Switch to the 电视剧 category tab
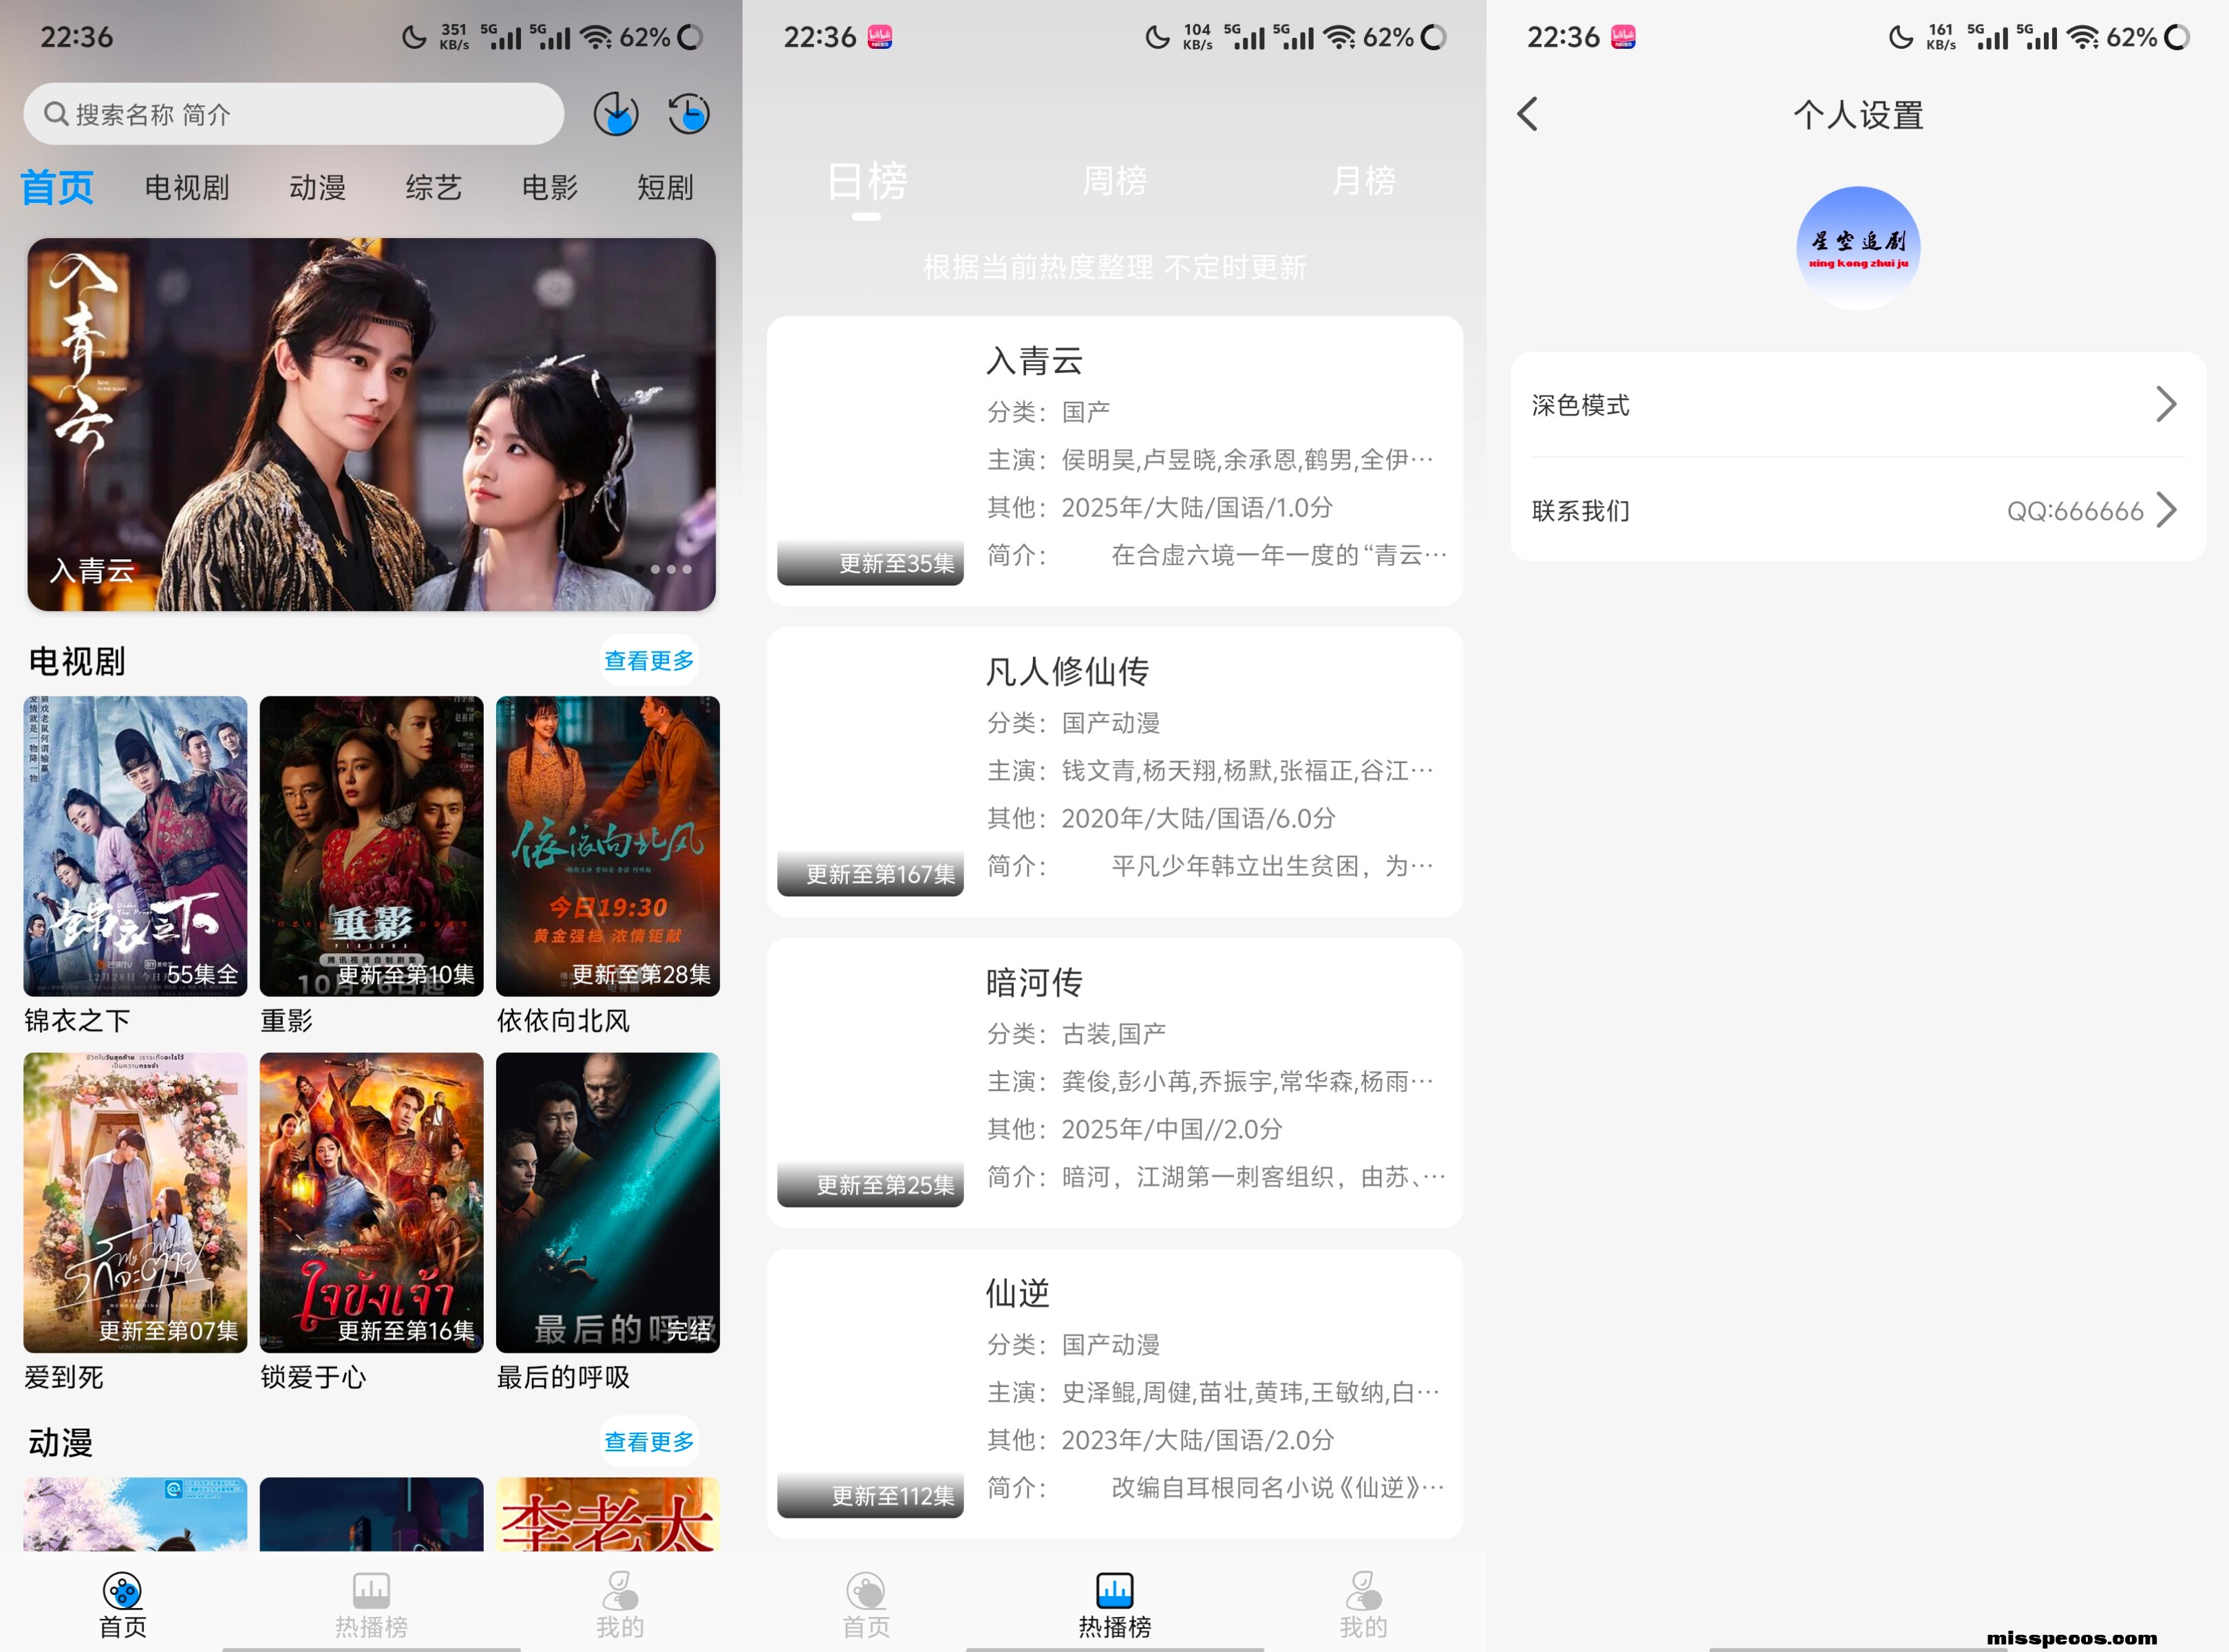Image resolution: width=2229 pixels, height=1652 pixels. pos(186,187)
